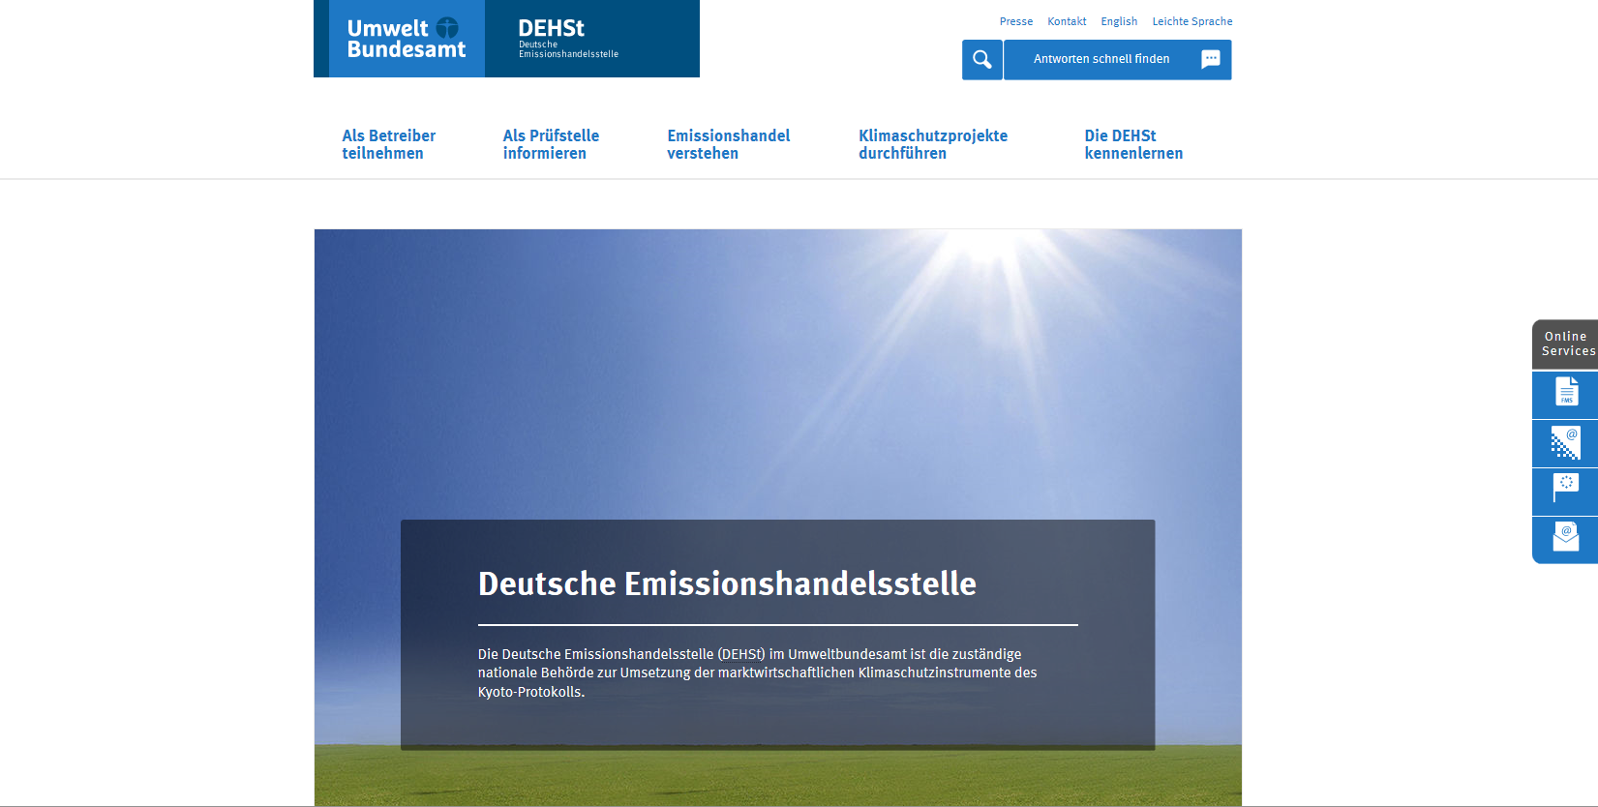This screenshot has width=1598, height=807.
Task: Open the FMS document service icon
Action: click(1565, 393)
